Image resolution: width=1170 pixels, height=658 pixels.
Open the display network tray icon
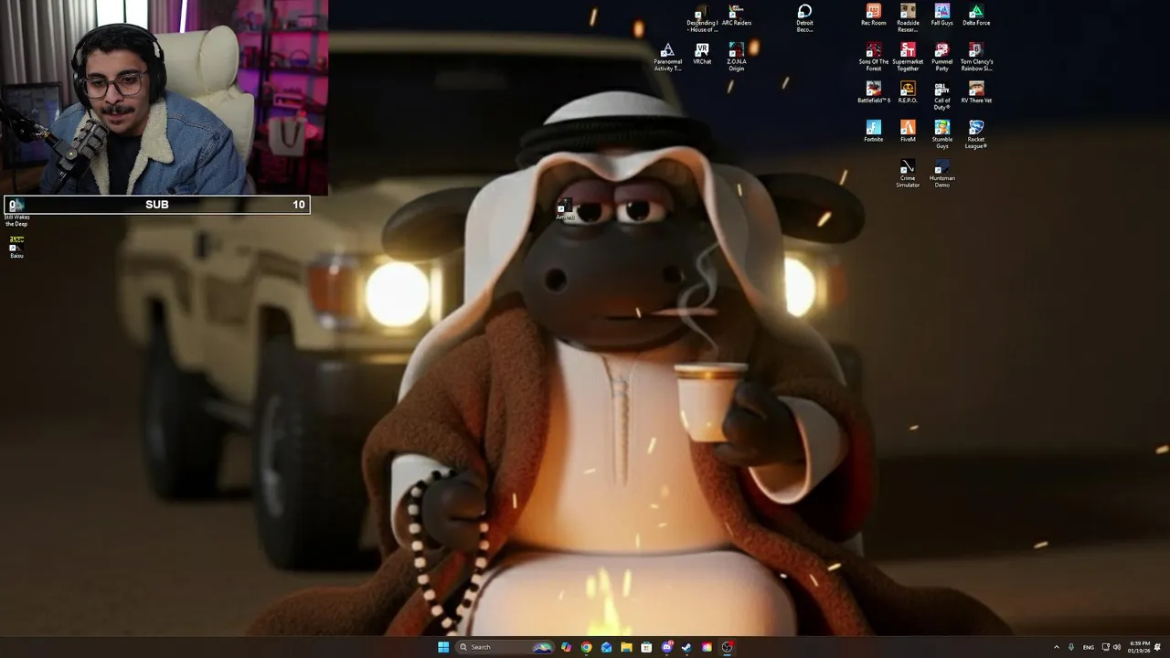click(x=1106, y=647)
